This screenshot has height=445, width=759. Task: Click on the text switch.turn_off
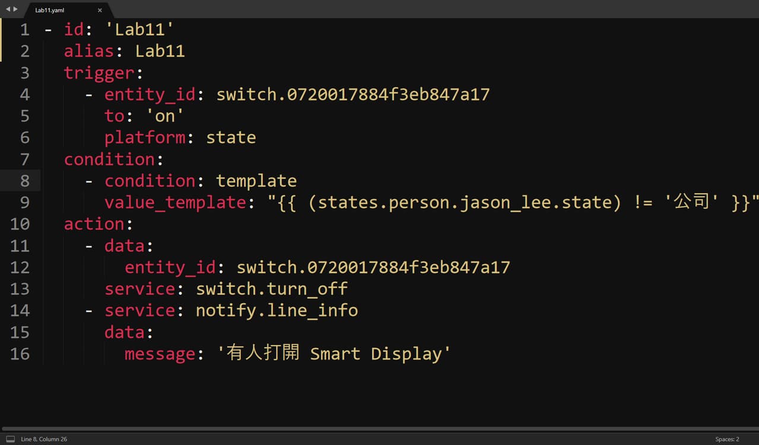pos(272,289)
